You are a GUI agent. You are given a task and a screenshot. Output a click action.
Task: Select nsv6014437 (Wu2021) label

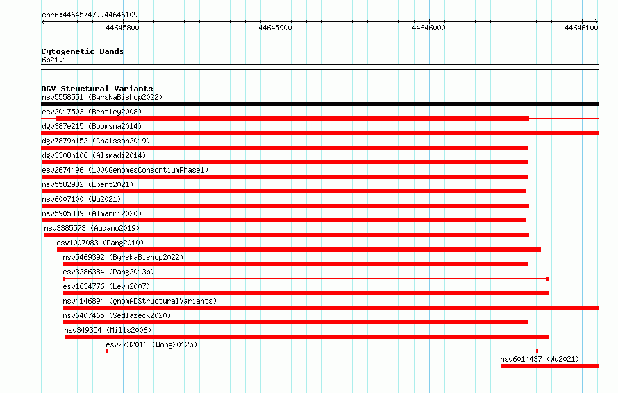540,359
